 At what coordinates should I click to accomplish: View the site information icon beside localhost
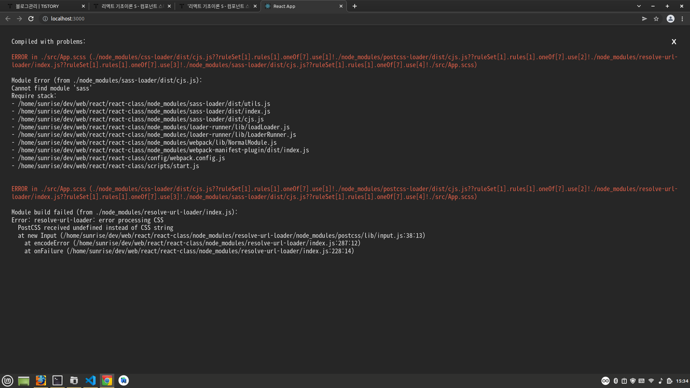(x=45, y=19)
